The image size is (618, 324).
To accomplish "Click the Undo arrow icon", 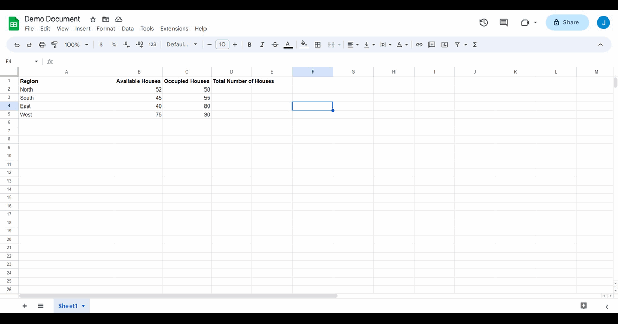I will coord(17,45).
